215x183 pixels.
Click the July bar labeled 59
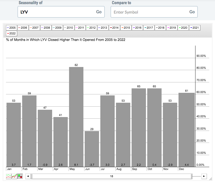107,131
